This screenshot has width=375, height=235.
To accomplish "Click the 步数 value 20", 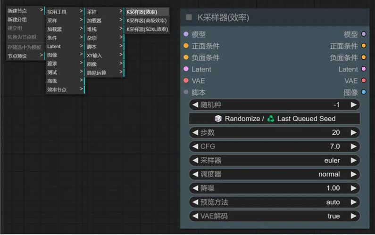I will point(336,132).
